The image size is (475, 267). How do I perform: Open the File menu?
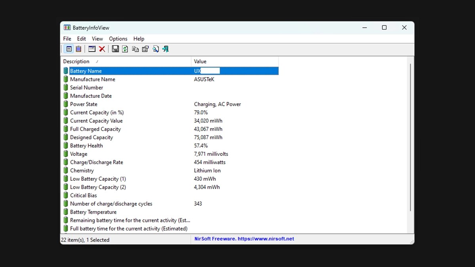tap(66, 38)
